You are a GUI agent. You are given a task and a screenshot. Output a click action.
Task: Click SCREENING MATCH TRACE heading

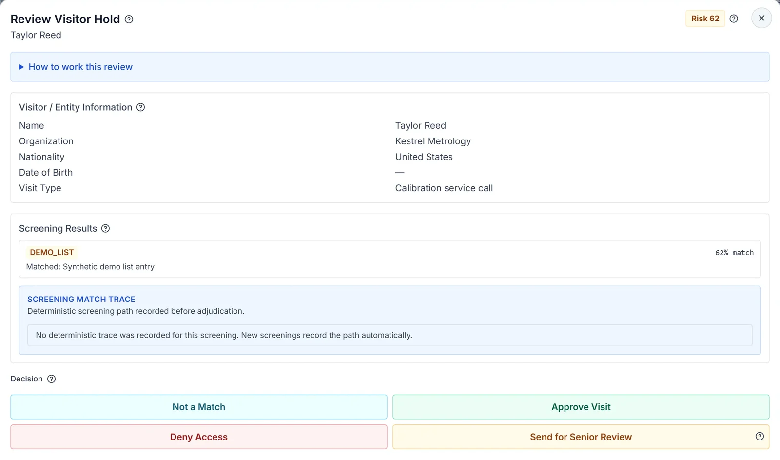point(81,299)
